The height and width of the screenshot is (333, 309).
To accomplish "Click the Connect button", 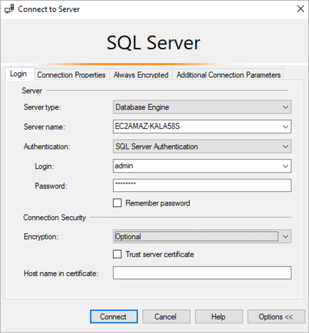I will pos(114,317).
